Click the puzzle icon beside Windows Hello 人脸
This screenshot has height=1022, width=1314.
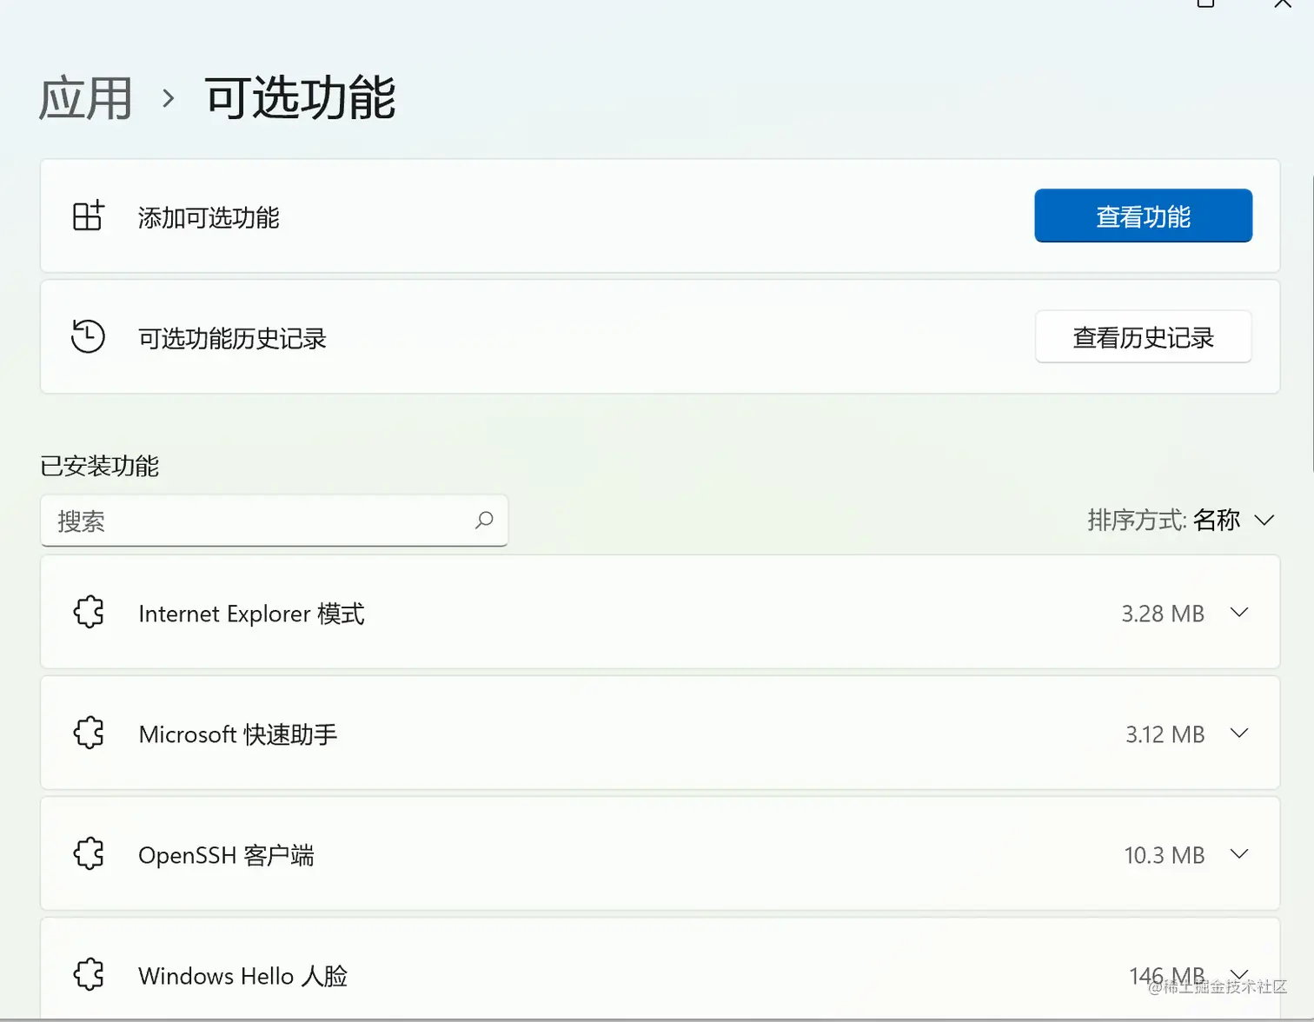(x=89, y=975)
